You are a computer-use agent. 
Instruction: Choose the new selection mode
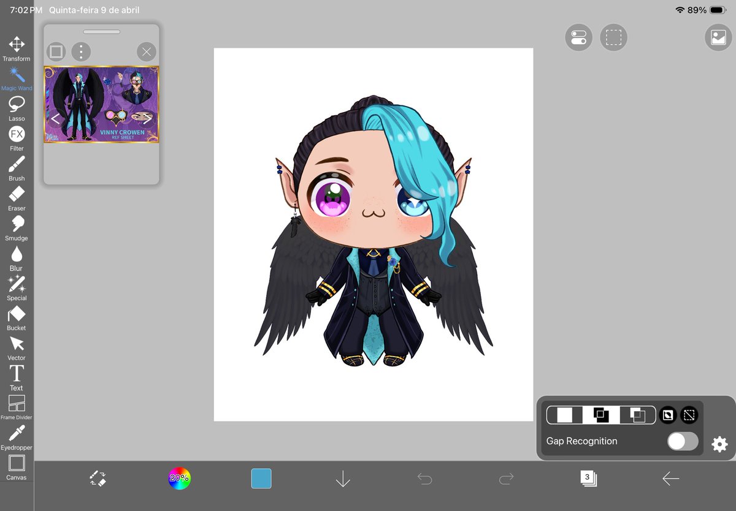(565, 415)
